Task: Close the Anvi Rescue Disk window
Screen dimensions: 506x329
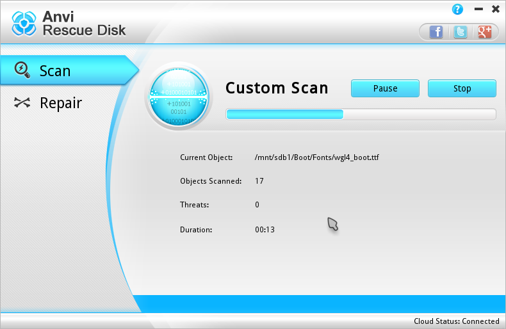Action: point(496,9)
